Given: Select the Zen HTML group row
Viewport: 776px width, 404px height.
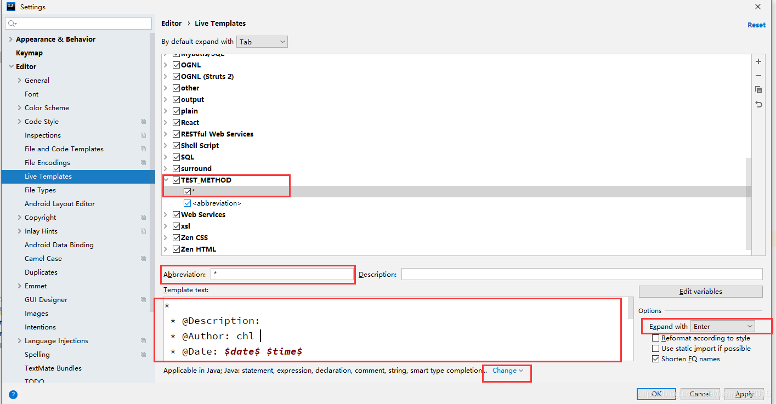Looking at the screenshot, I should tap(456, 249).
